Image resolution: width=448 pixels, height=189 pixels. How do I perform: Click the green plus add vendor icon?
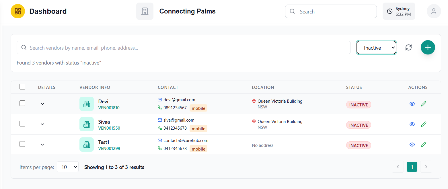tap(428, 47)
